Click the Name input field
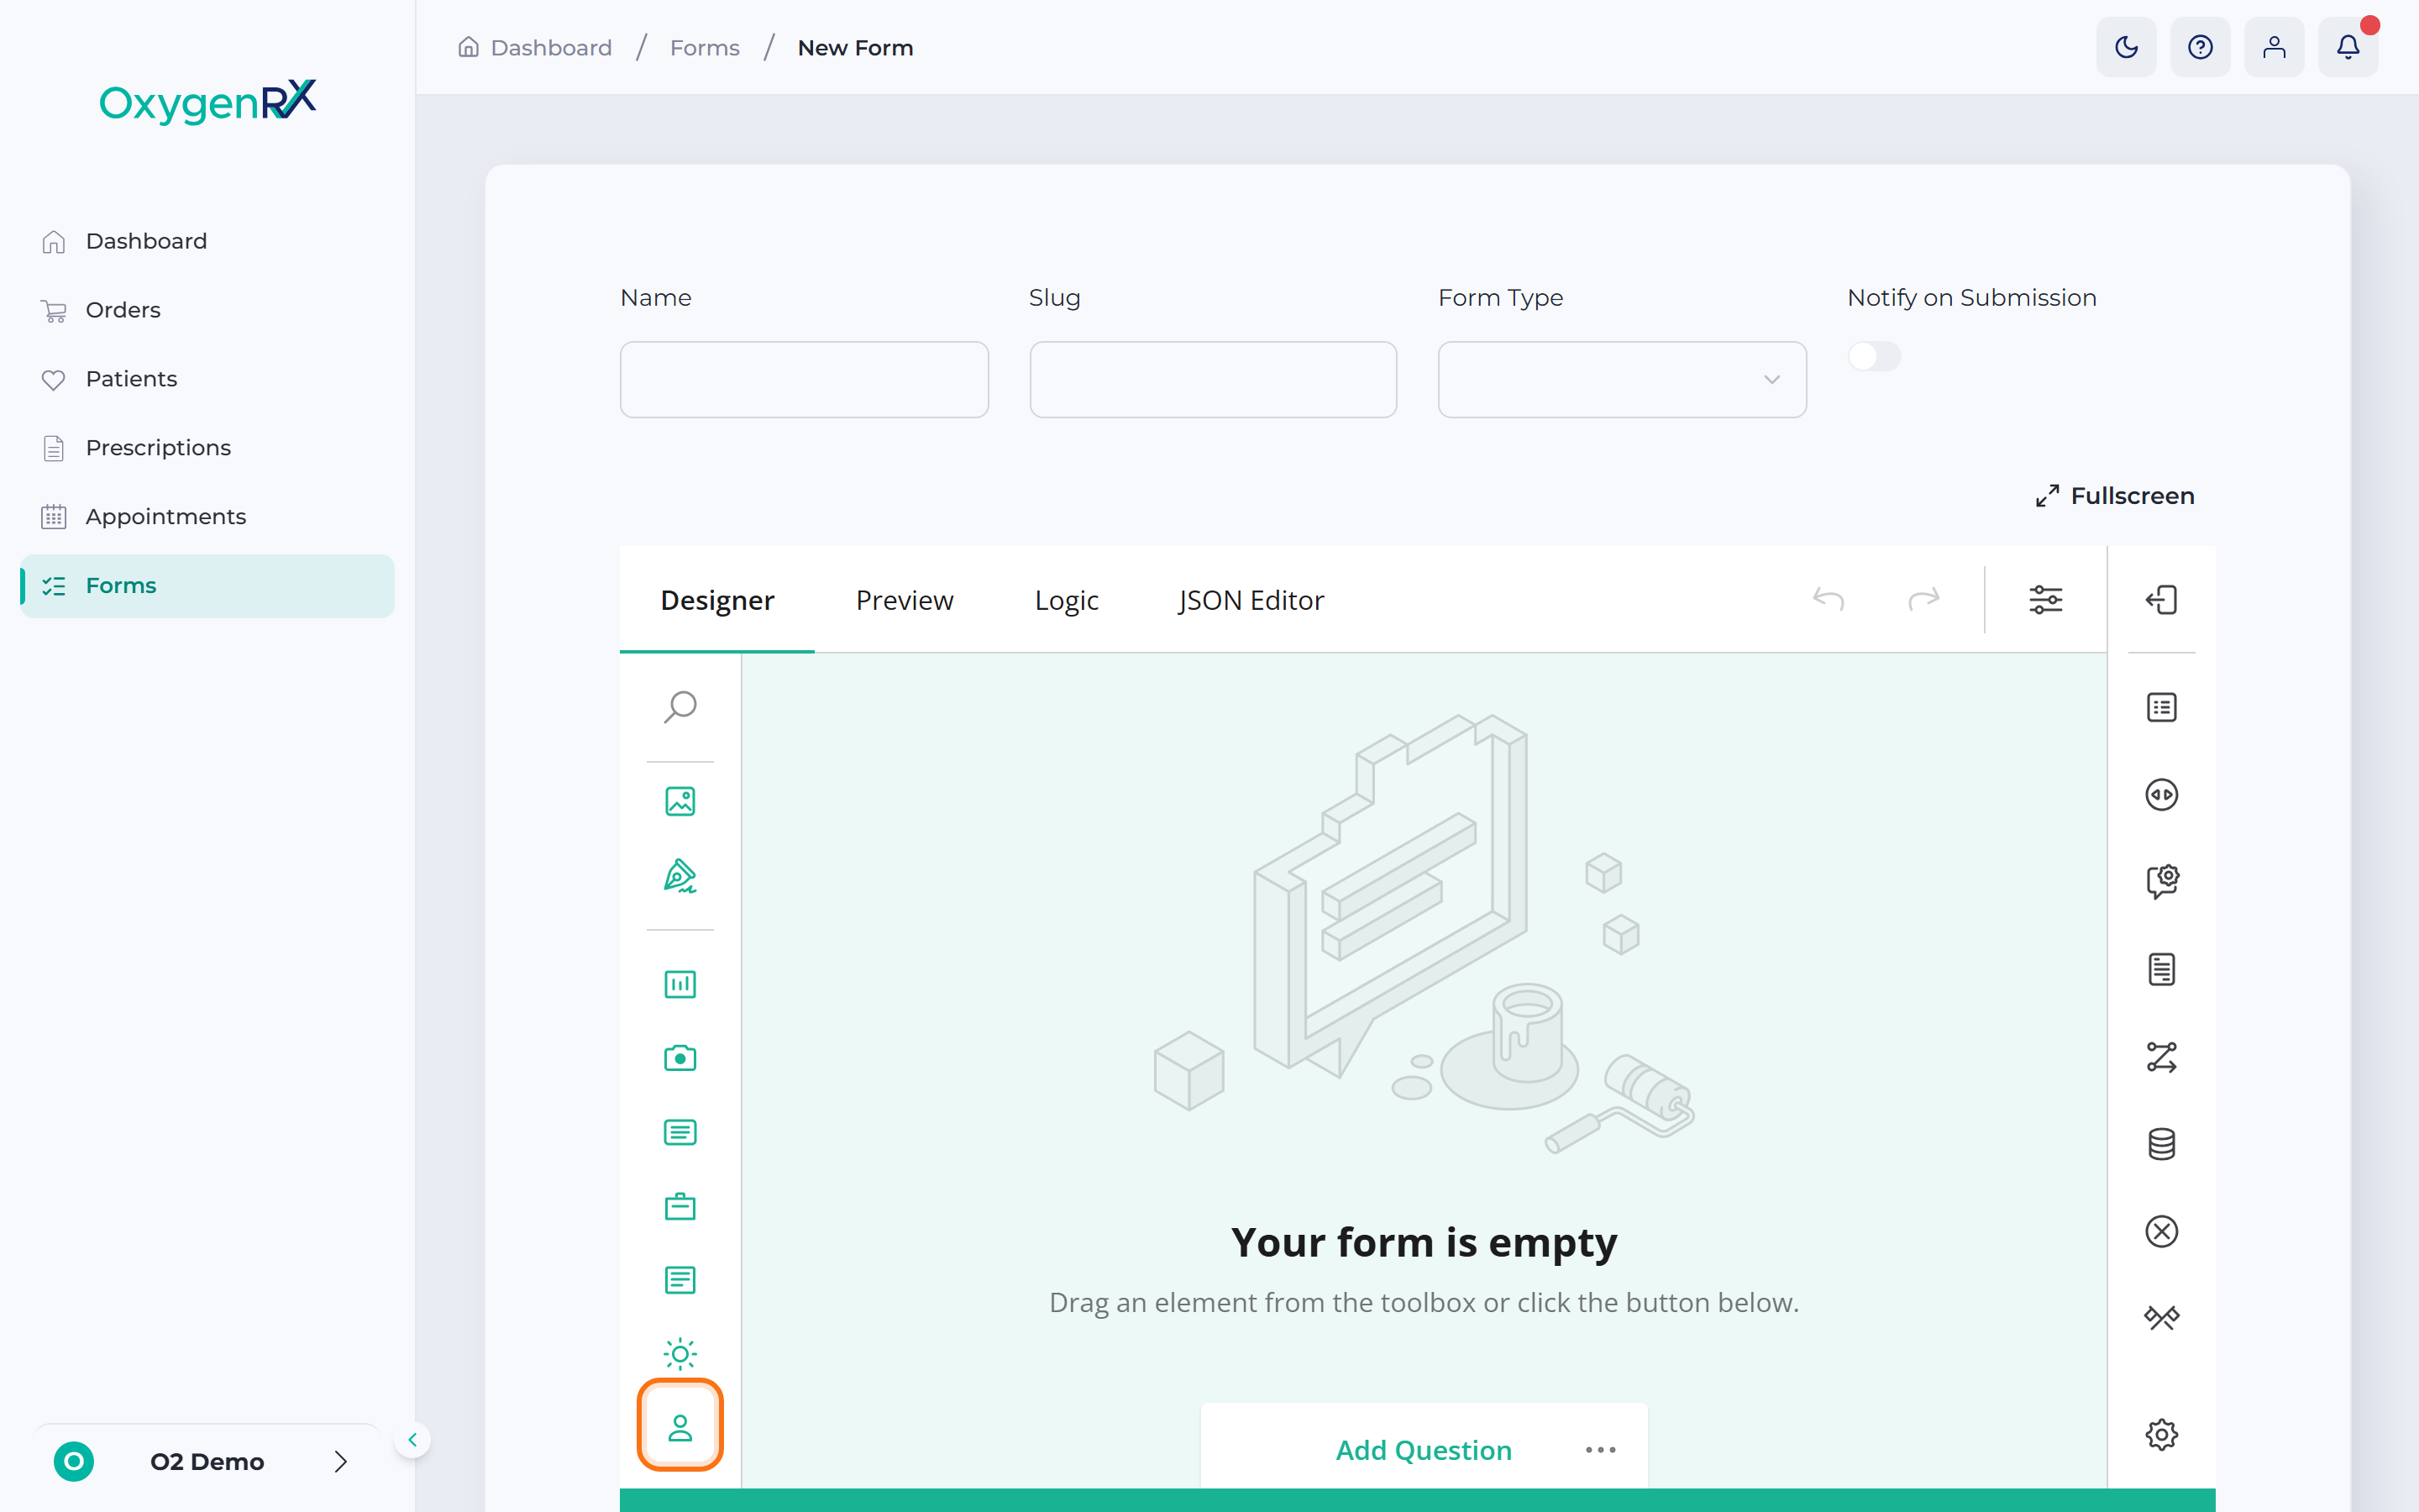The width and height of the screenshot is (2419, 1512). point(804,379)
